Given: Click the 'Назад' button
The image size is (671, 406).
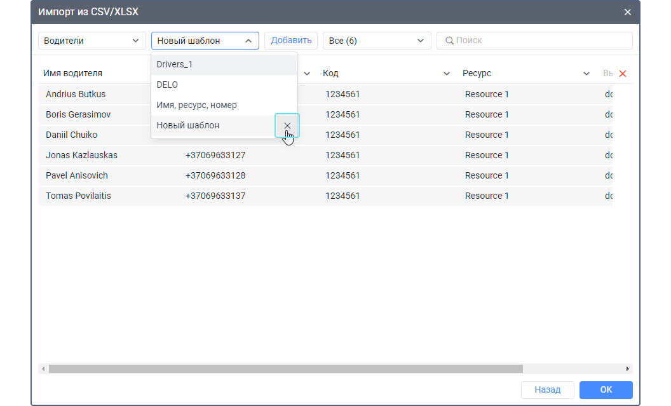Looking at the screenshot, I should [x=547, y=389].
